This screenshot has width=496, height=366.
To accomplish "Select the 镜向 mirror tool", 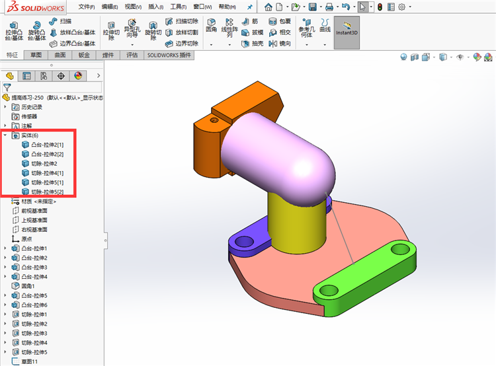I will point(280,44).
